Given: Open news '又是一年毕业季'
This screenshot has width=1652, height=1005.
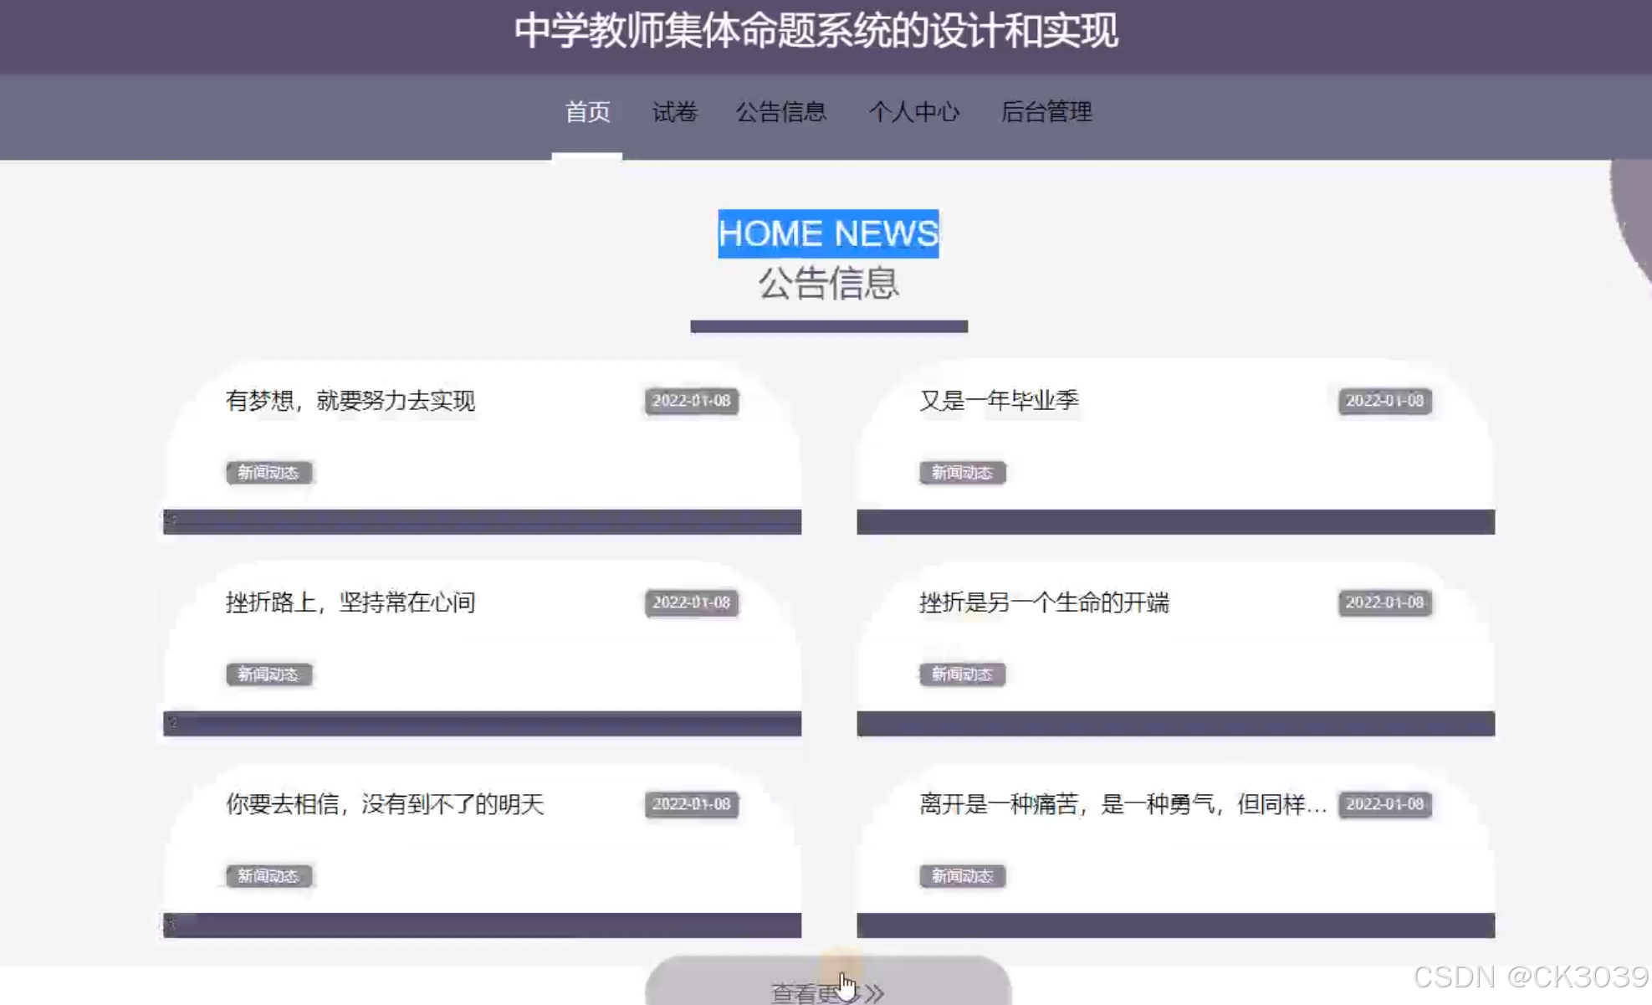Looking at the screenshot, I should [x=999, y=401].
